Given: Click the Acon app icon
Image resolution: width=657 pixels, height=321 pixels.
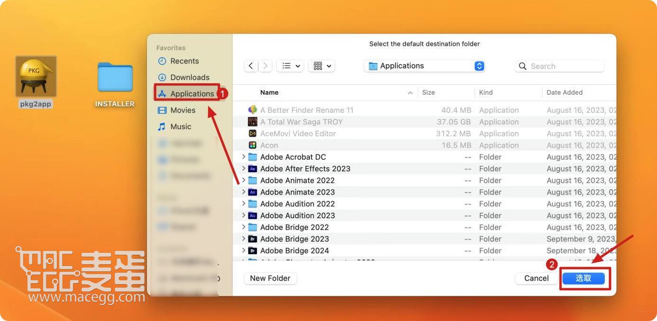Looking at the screenshot, I should (253, 145).
